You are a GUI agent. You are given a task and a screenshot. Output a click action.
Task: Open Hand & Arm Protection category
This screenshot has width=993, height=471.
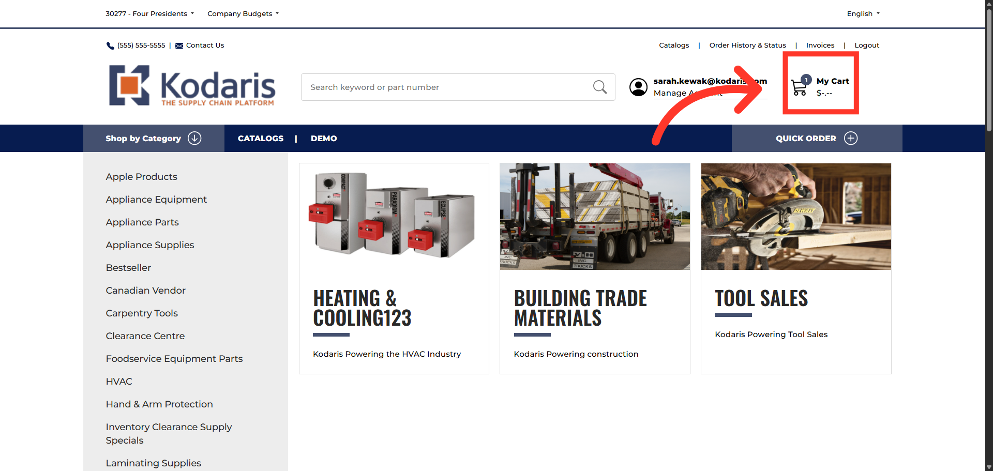[x=159, y=404]
